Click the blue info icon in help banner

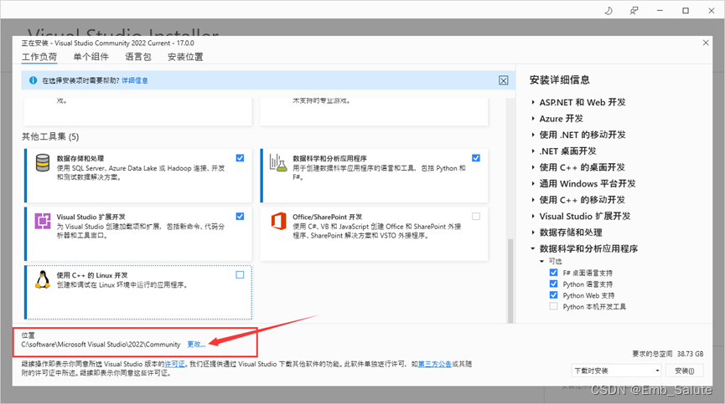(33, 80)
